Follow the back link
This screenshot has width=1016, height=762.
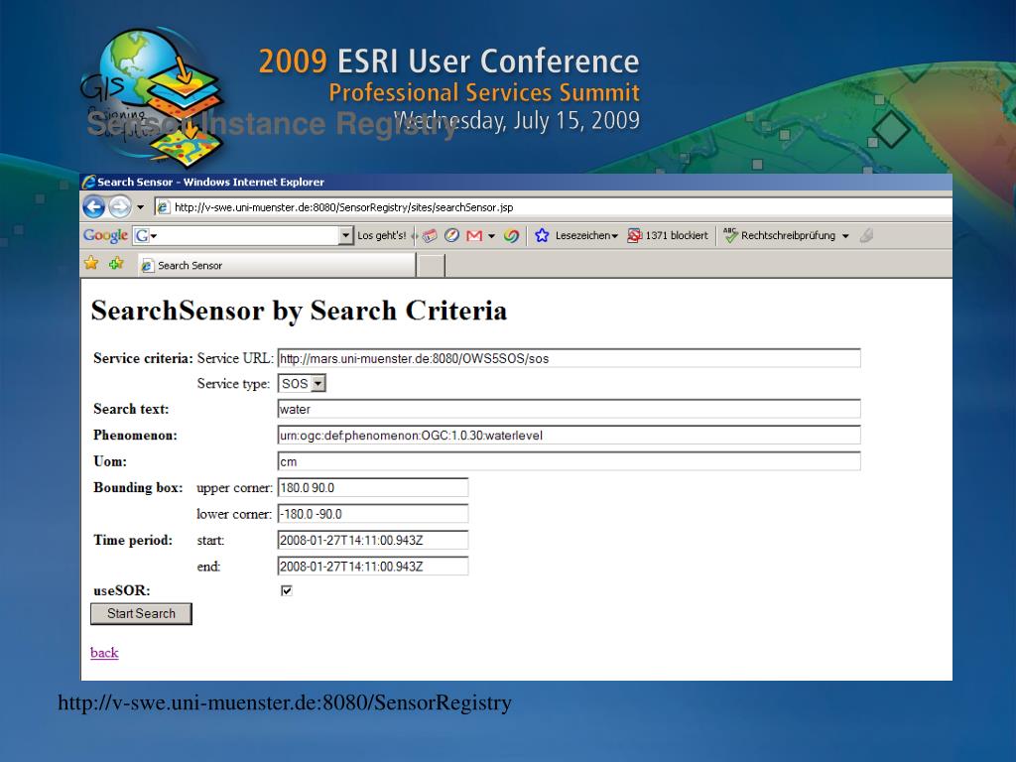tap(104, 653)
